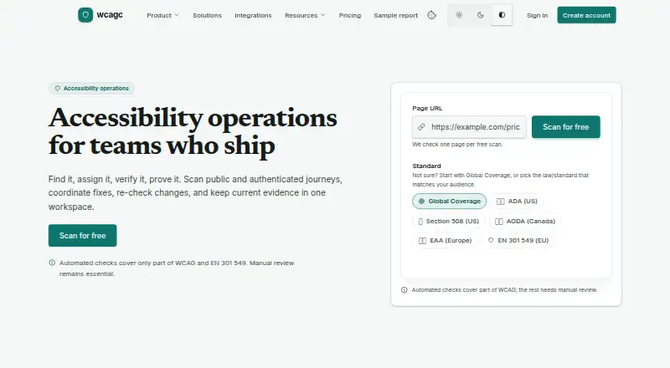Open the Sample report link

tap(395, 15)
